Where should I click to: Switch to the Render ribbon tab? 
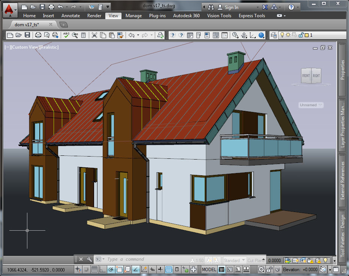[x=94, y=15]
